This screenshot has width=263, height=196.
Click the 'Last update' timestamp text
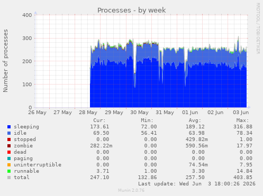pyautogui.click(x=197, y=184)
